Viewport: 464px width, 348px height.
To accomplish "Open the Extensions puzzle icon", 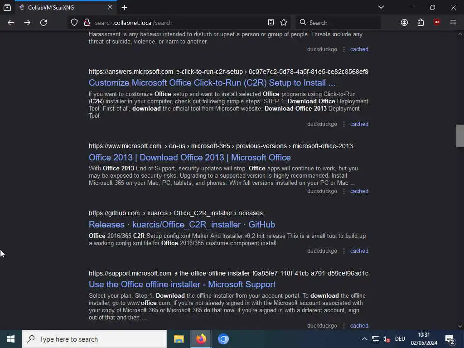I will (420, 23).
